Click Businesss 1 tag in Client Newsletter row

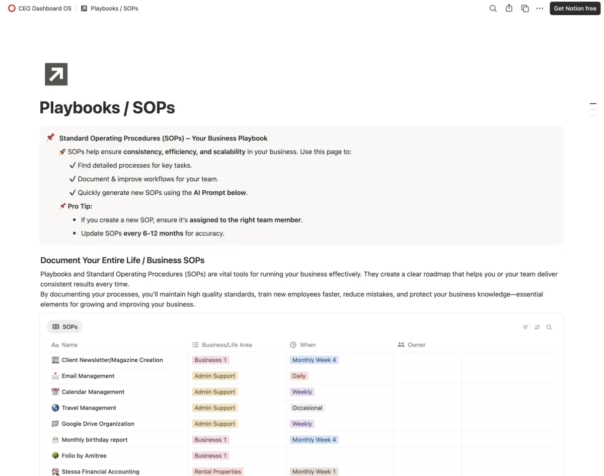(x=211, y=360)
